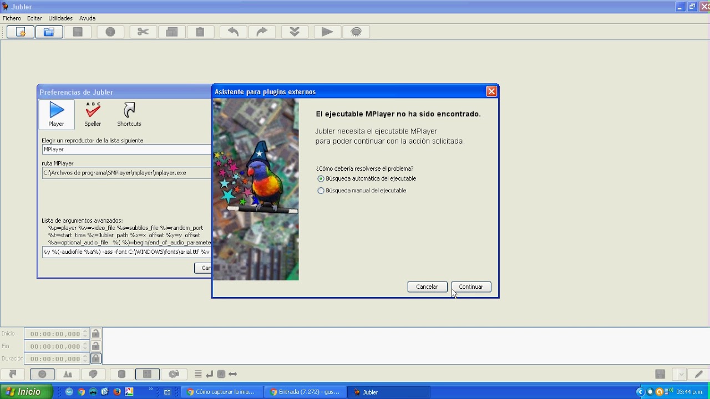Click the 03:44 p.m. clock
The height and width of the screenshot is (399, 710).
(x=690, y=392)
